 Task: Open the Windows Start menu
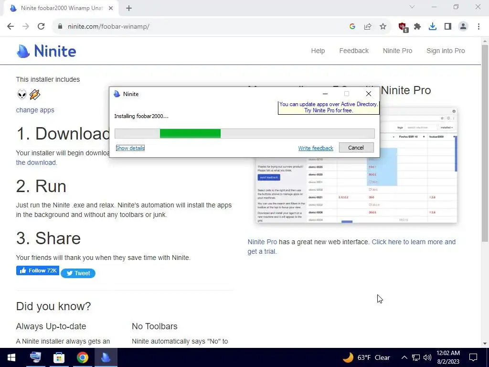point(11,357)
